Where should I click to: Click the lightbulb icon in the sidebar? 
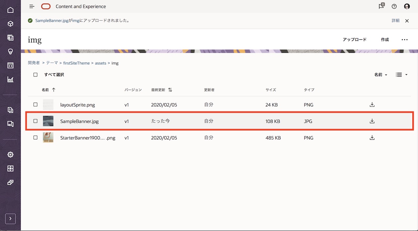(10, 51)
